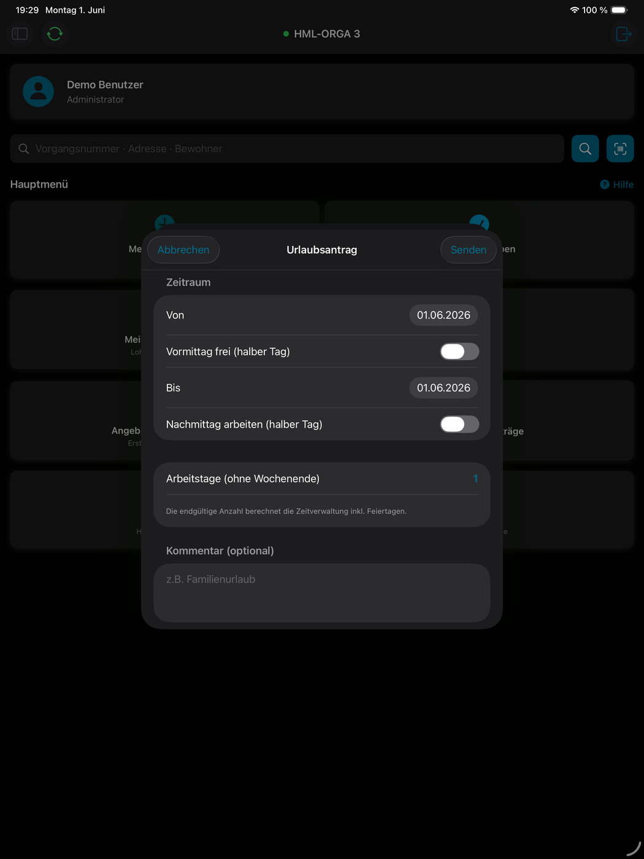Tap the teal search magnifier button
644x859 pixels.
tap(585, 148)
